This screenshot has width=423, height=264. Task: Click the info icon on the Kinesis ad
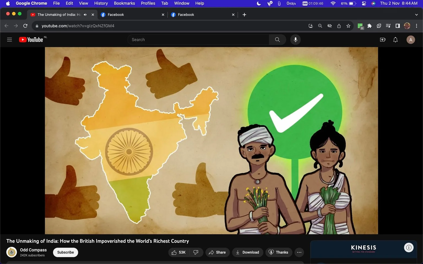tap(409, 248)
